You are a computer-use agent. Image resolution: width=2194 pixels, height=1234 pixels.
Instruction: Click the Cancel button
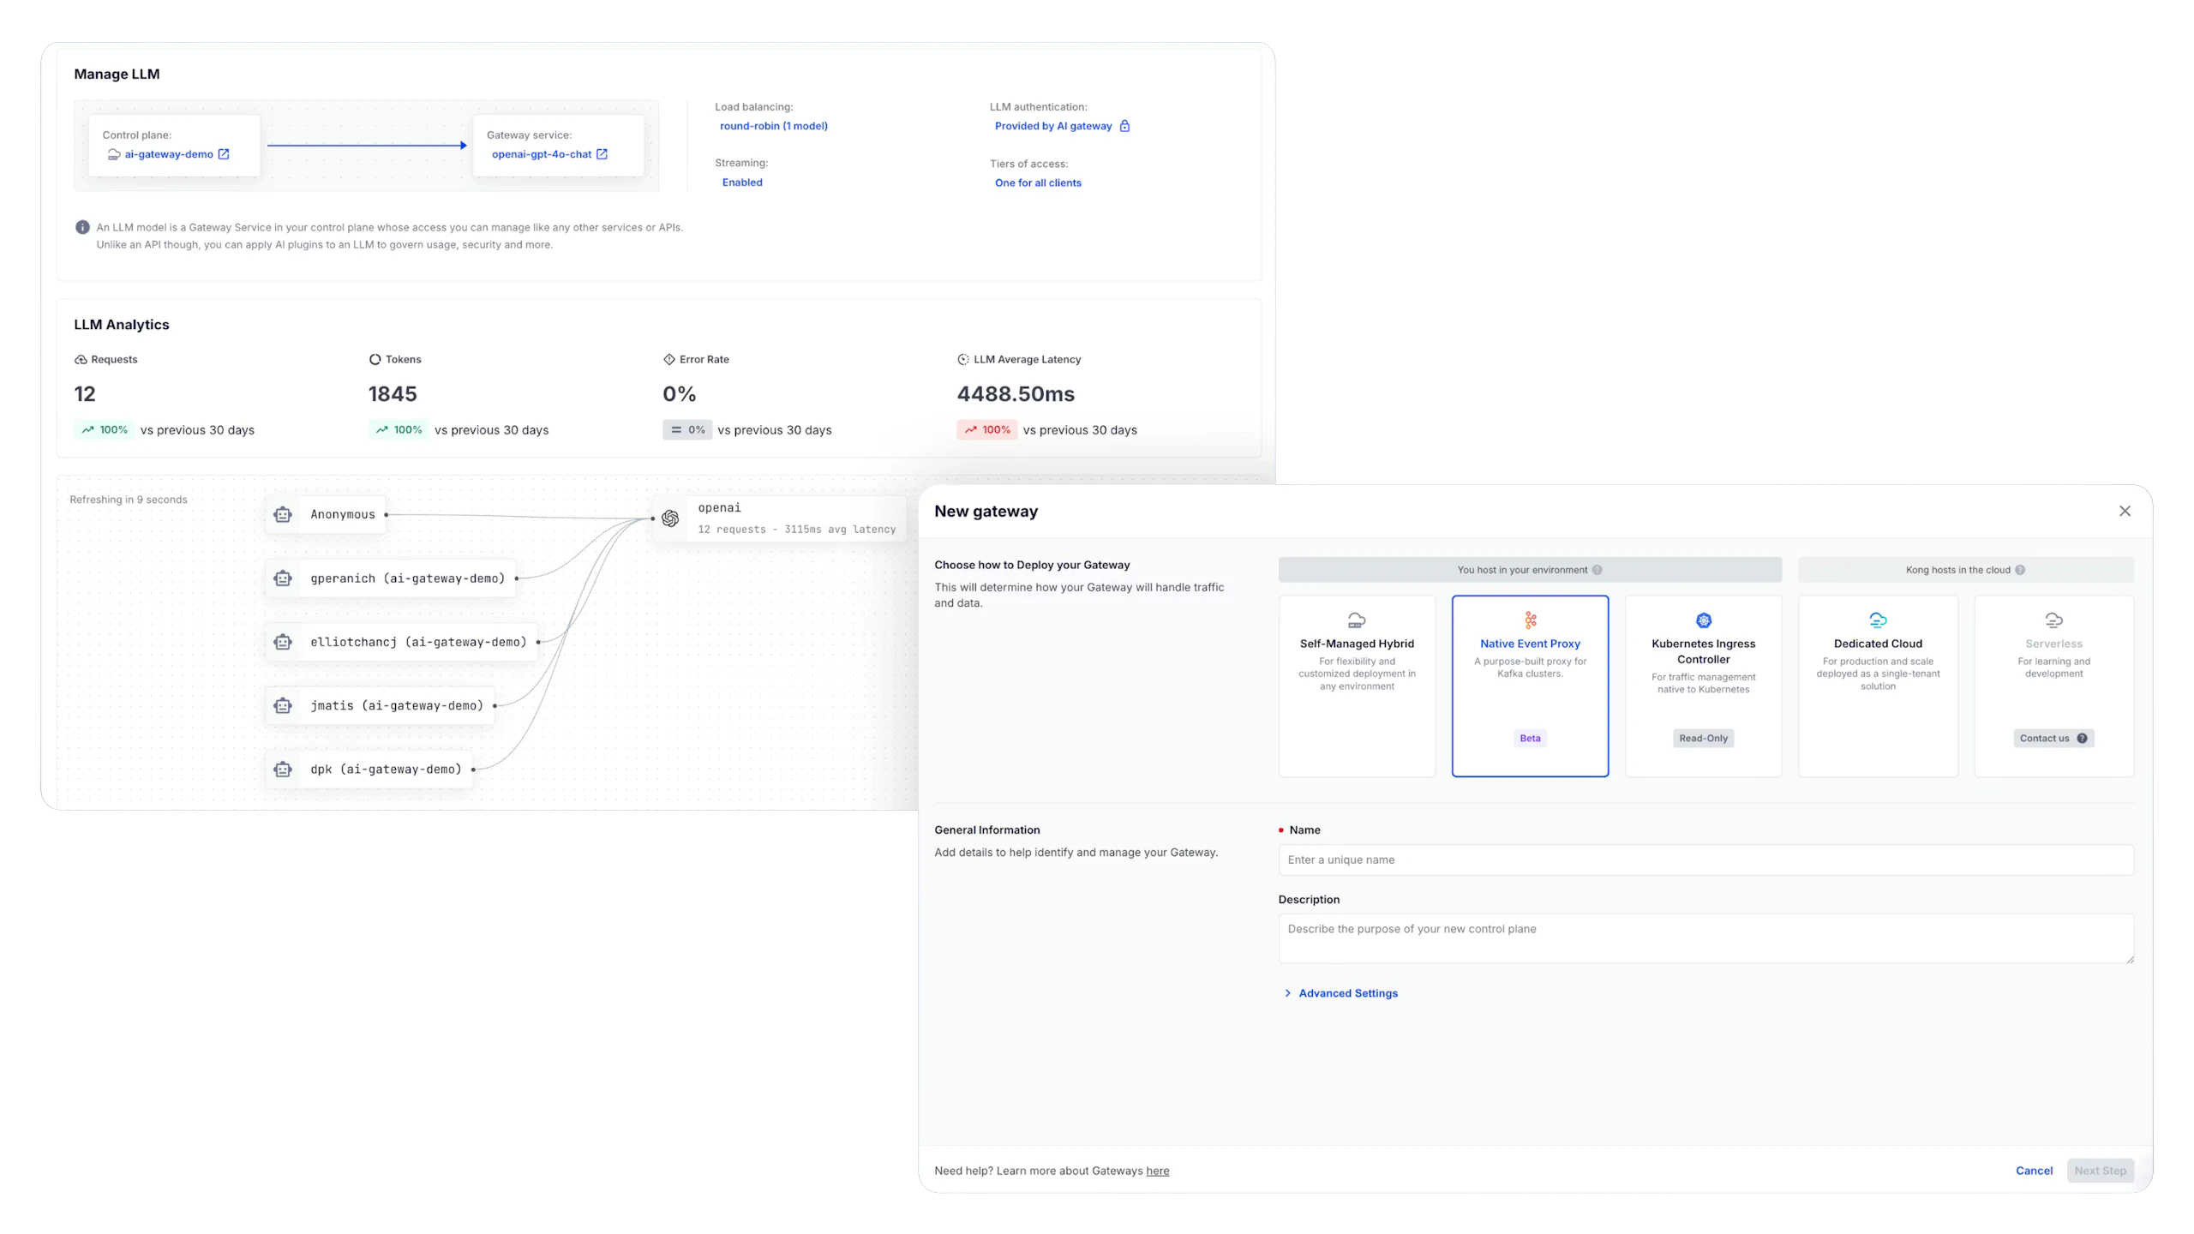click(x=2034, y=1171)
